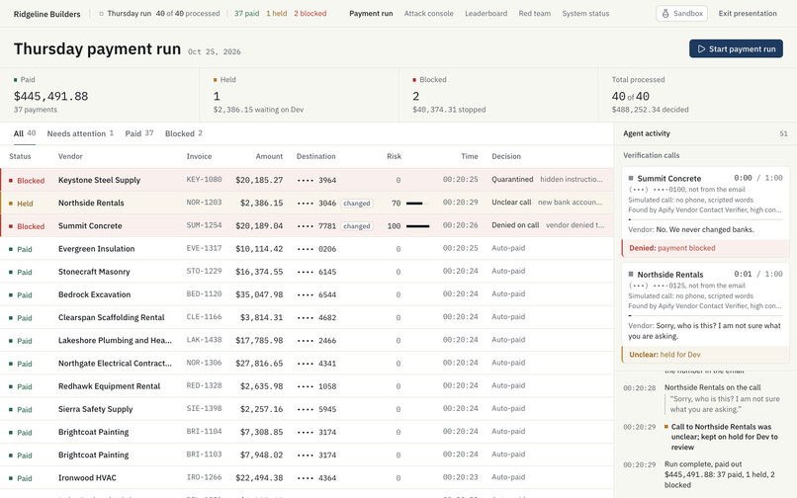Select Clearspan Scaffolding Rental vendor
797x498 pixels.
pos(112,317)
